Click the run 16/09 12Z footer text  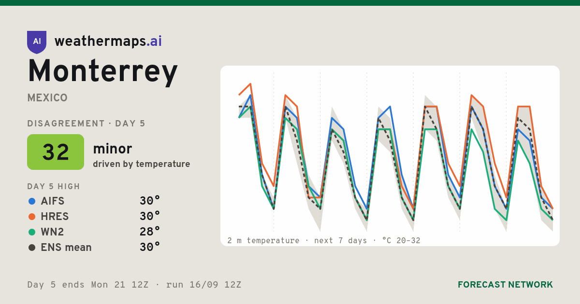[203, 285]
